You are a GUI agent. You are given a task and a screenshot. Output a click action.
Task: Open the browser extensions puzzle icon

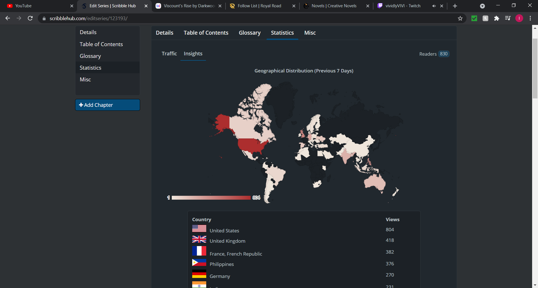497,18
